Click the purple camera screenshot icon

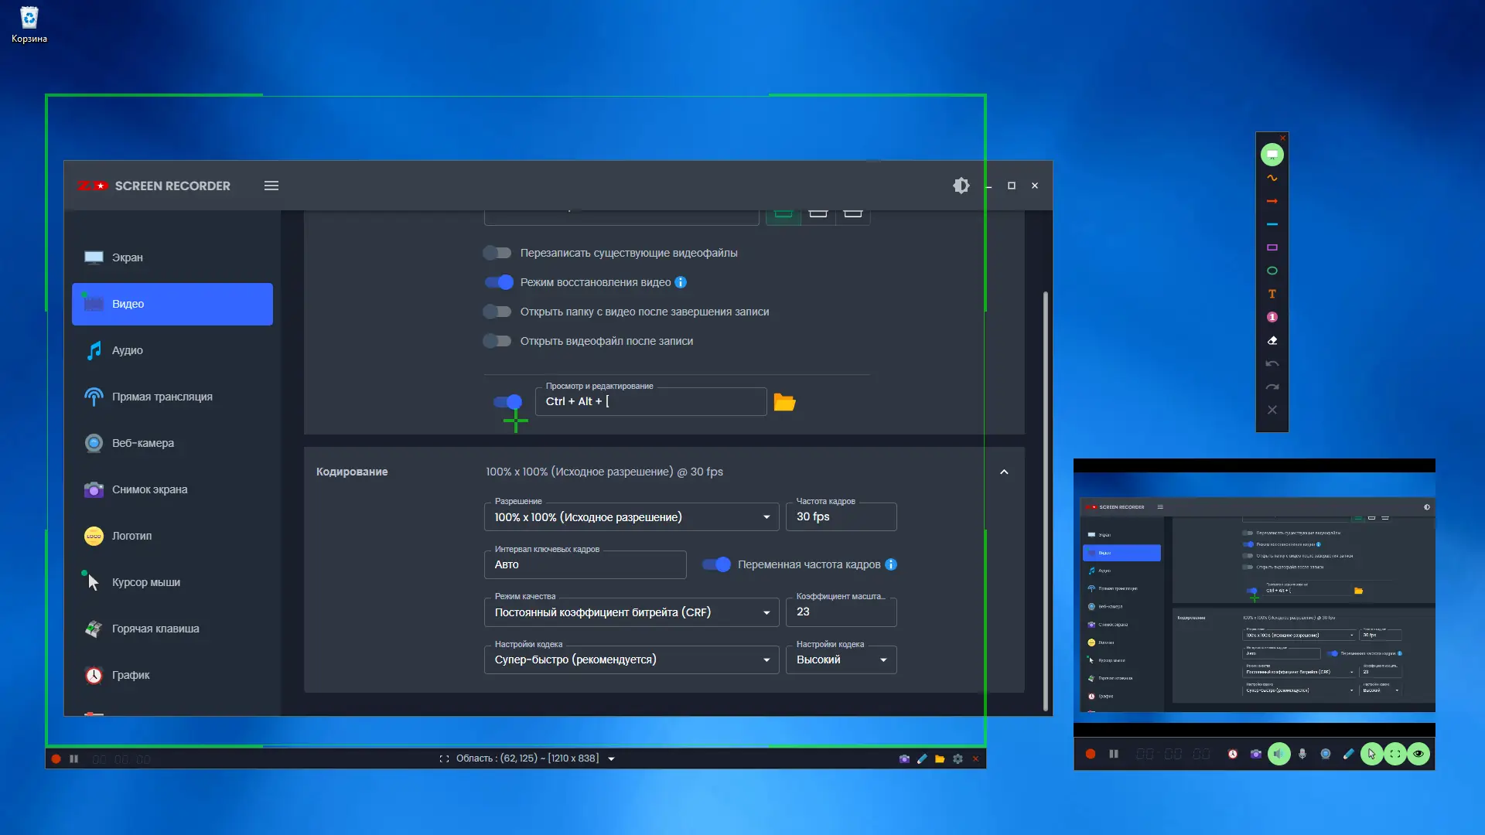pyautogui.click(x=1256, y=754)
